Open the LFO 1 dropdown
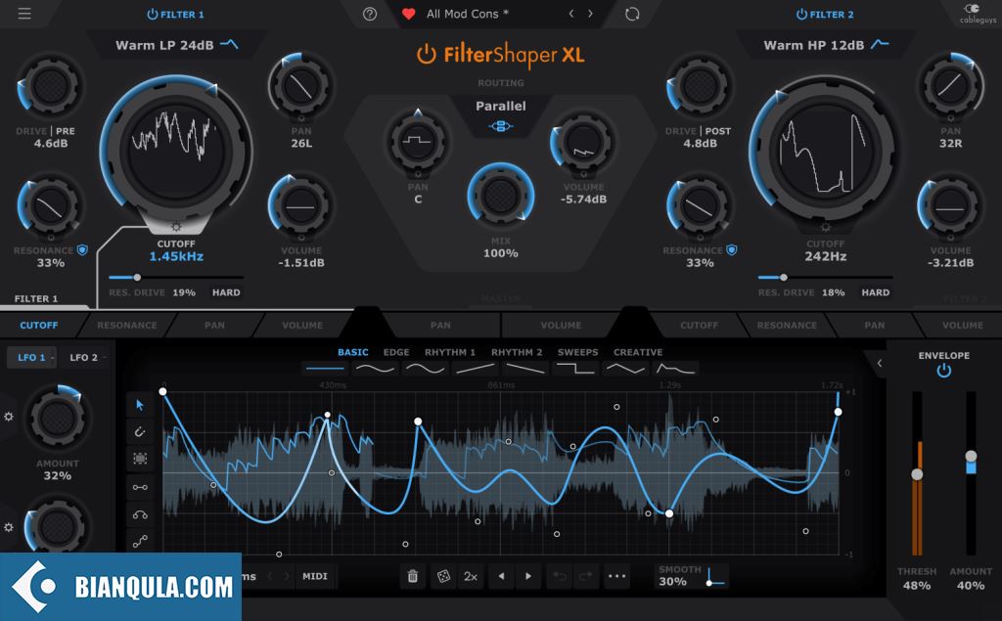The width and height of the screenshot is (1002, 621). pos(34,358)
